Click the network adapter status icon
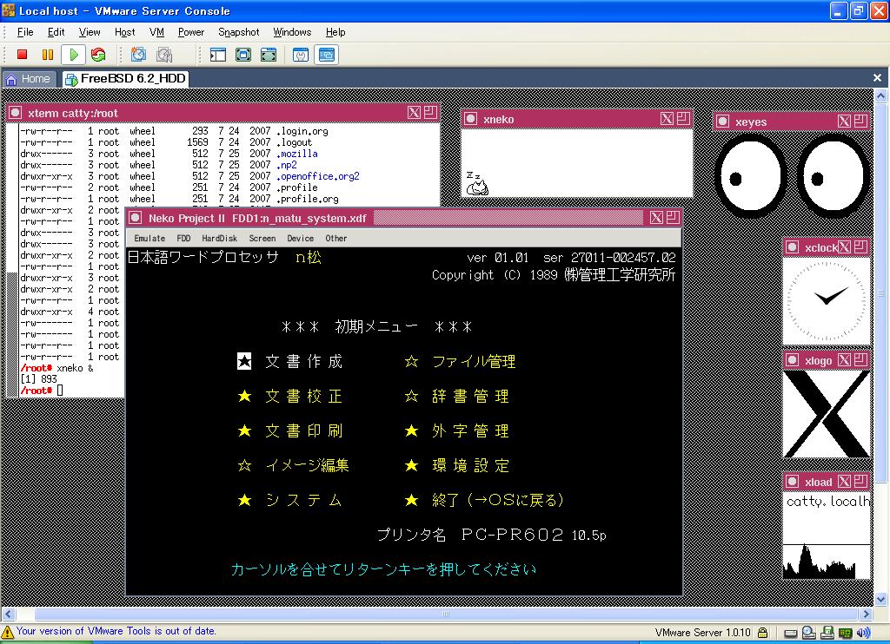This screenshot has width=890, height=644. point(845,633)
